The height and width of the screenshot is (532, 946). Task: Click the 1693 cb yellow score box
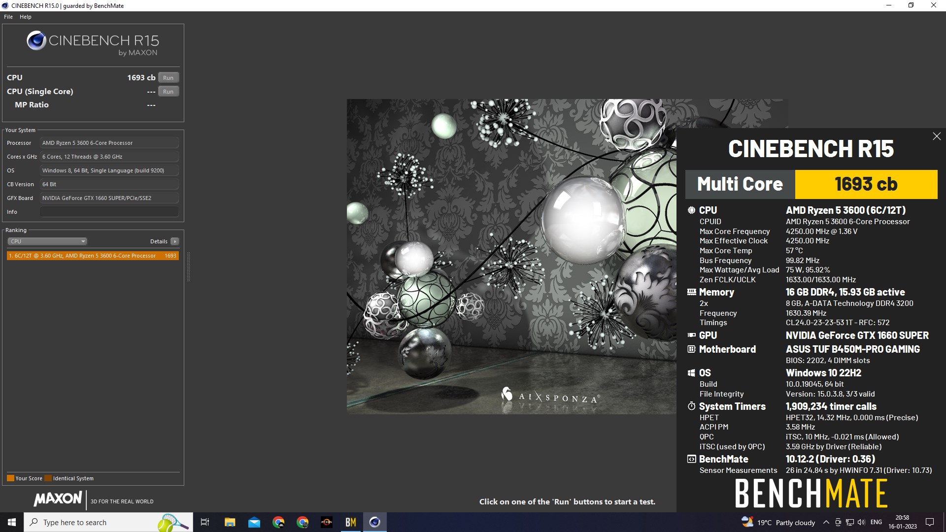coord(866,184)
